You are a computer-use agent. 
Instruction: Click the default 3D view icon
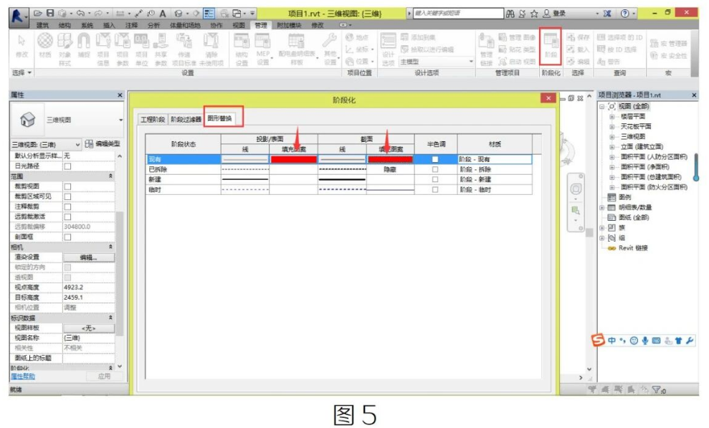coord(179,14)
